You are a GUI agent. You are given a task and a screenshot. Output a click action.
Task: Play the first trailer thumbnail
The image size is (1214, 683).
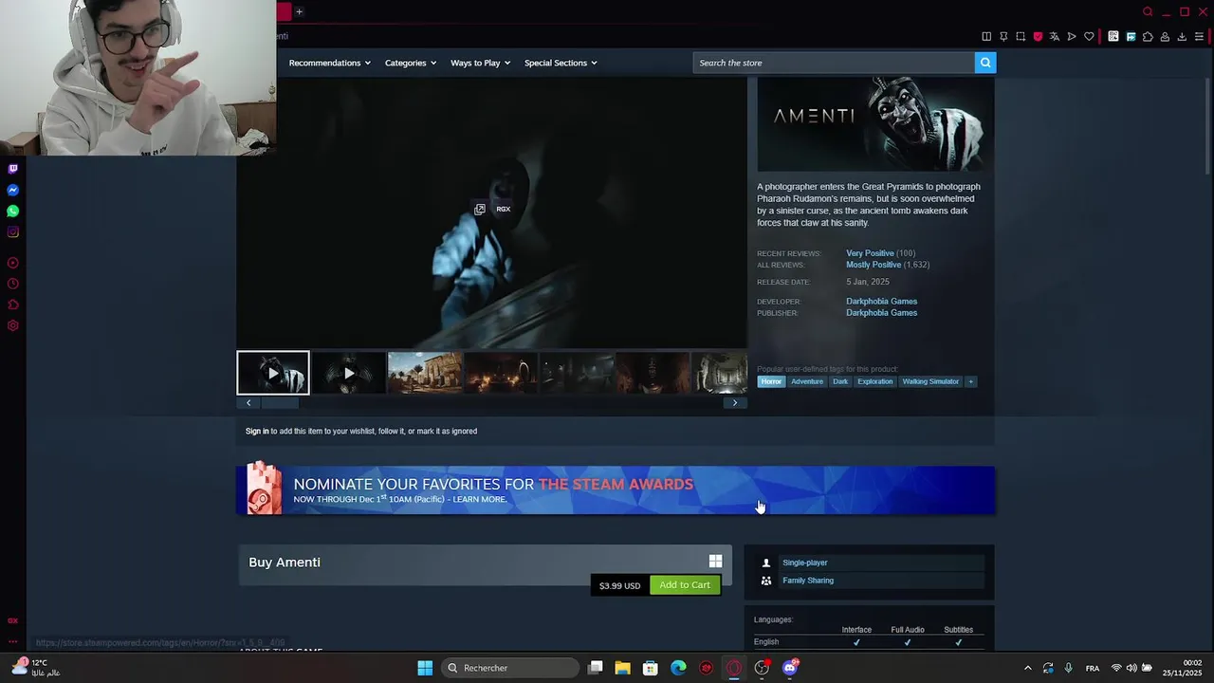273,373
